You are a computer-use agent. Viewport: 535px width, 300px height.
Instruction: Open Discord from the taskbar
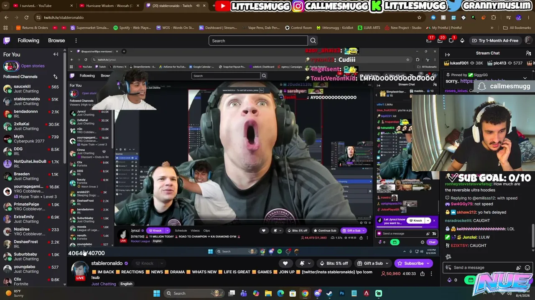click(317, 293)
